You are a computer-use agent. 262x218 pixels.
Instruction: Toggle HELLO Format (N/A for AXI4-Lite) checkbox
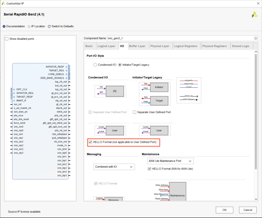point(149,169)
